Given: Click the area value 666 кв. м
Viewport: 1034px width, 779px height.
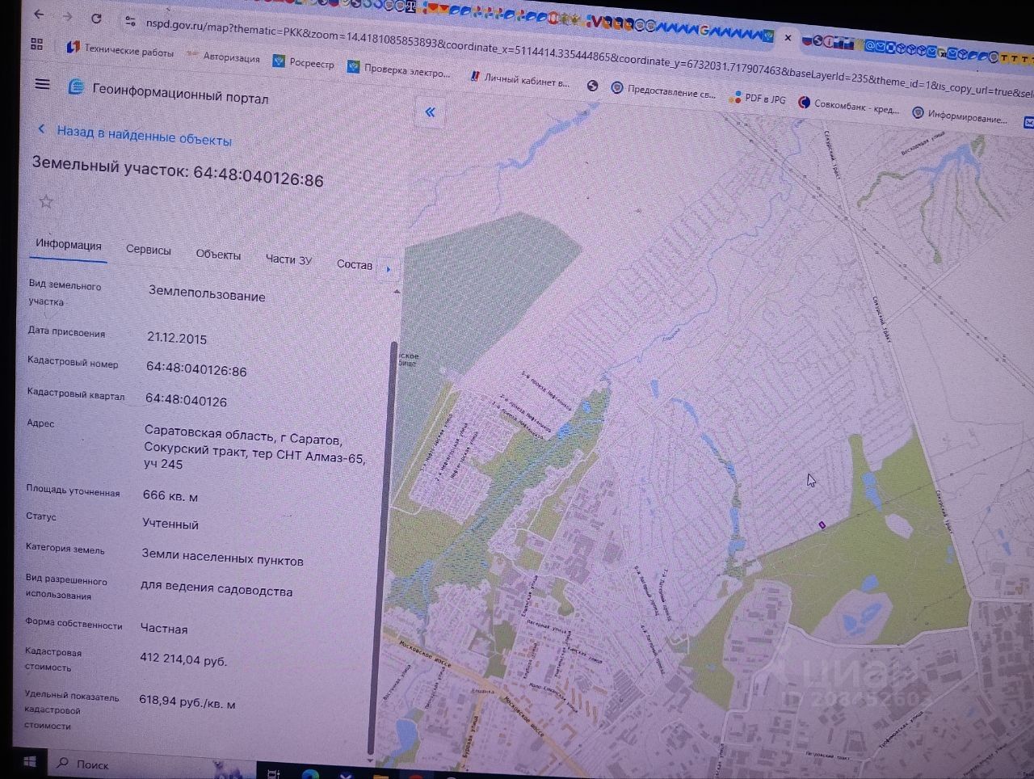Looking at the screenshot, I should click(x=170, y=495).
